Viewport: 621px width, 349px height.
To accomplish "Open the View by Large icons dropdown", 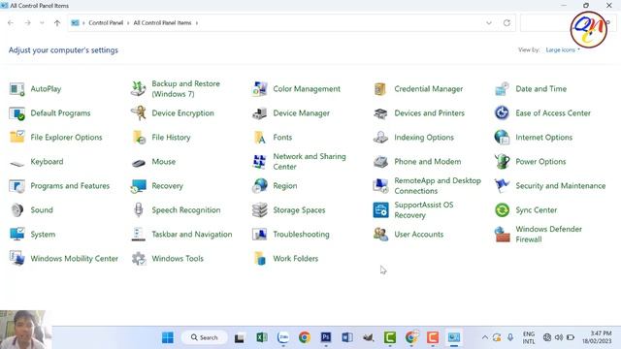I will (563, 49).
